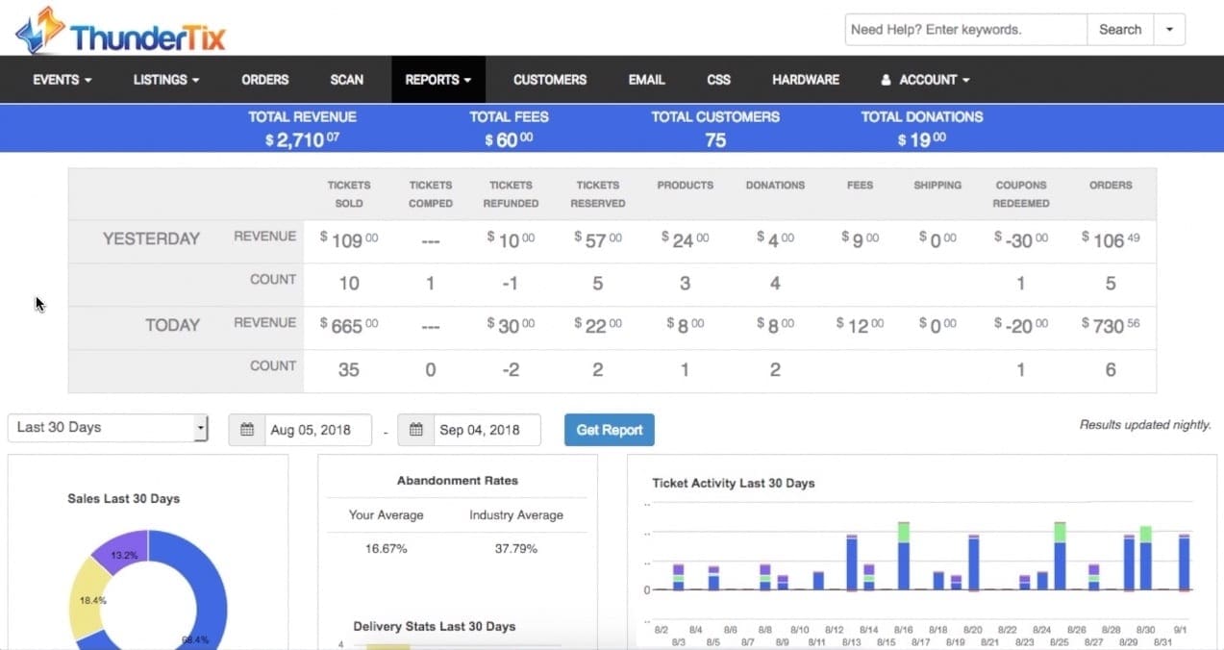Change the date range using the Last 30 Days selector
Image resolution: width=1224 pixels, height=650 pixels.
tap(106, 426)
